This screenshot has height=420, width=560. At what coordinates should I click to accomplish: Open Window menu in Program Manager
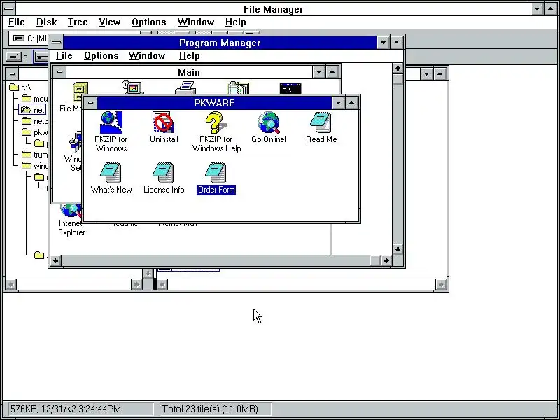147,56
